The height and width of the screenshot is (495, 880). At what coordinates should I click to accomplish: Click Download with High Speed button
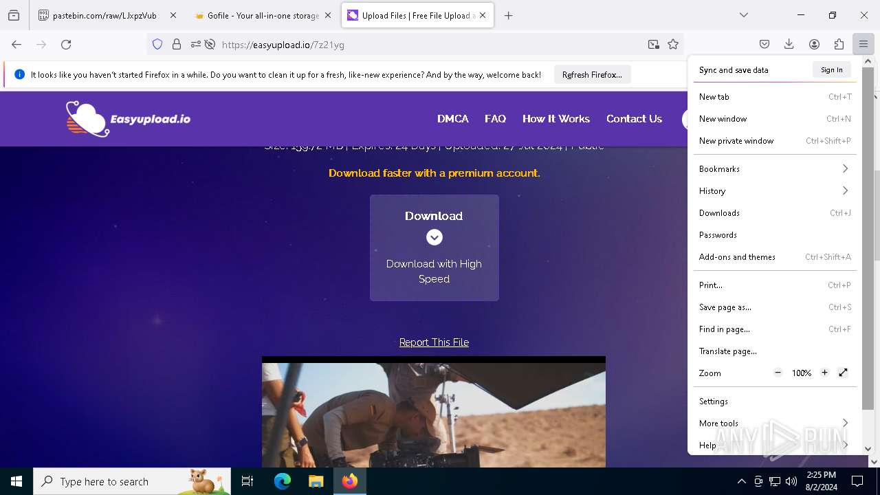[x=434, y=247]
